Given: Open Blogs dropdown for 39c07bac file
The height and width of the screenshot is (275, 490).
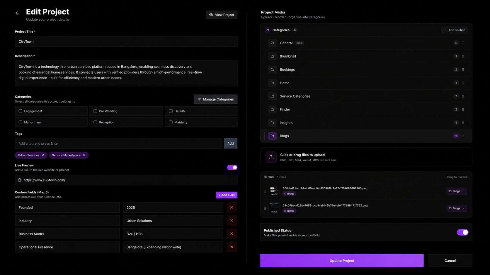Looking at the screenshot, I should point(457,208).
